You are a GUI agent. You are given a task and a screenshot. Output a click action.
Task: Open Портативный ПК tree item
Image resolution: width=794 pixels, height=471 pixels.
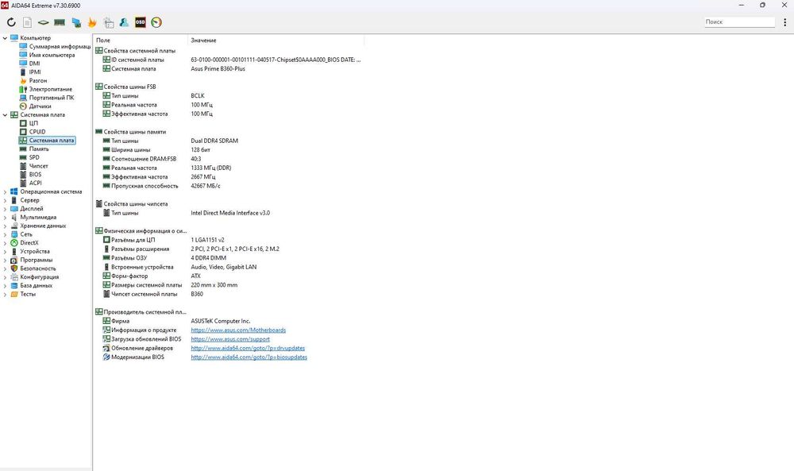(51, 98)
